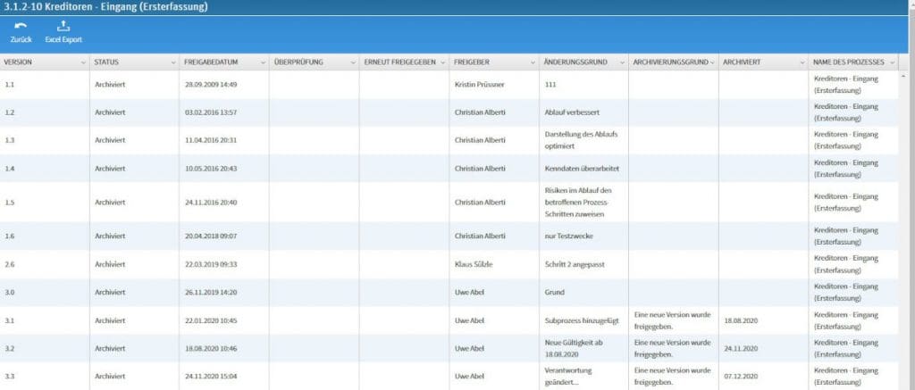The image size is (915, 390).
Task: Click the 'Ablauf verbessert' change reason cell
Action: coord(572,112)
